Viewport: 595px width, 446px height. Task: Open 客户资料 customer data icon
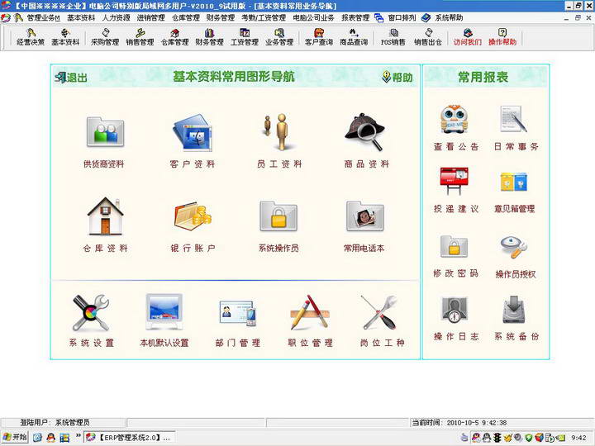[193, 133]
